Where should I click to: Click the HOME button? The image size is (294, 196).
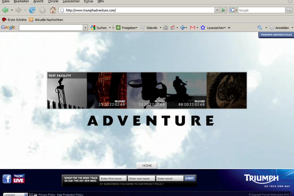(x=147, y=166)
